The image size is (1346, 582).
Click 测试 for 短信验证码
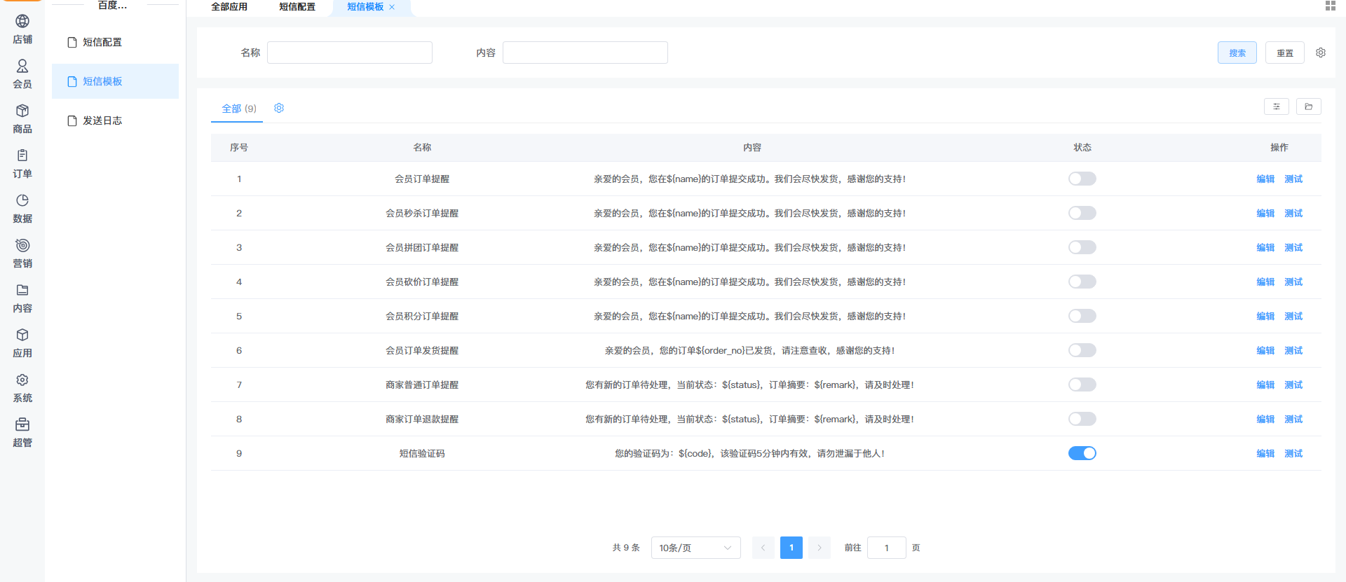pyautogui.click(x=1293, y=453)
